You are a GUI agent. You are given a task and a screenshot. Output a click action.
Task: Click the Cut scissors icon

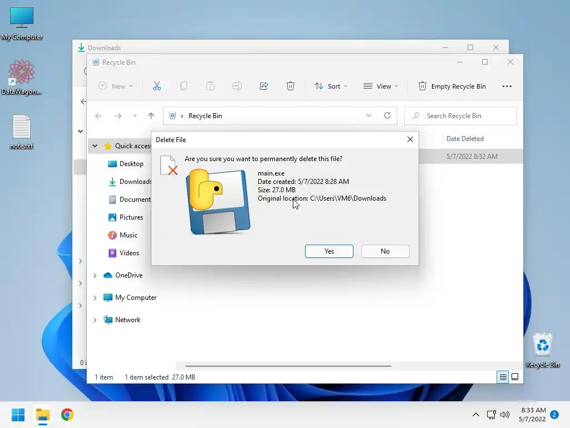coord(156,86)
